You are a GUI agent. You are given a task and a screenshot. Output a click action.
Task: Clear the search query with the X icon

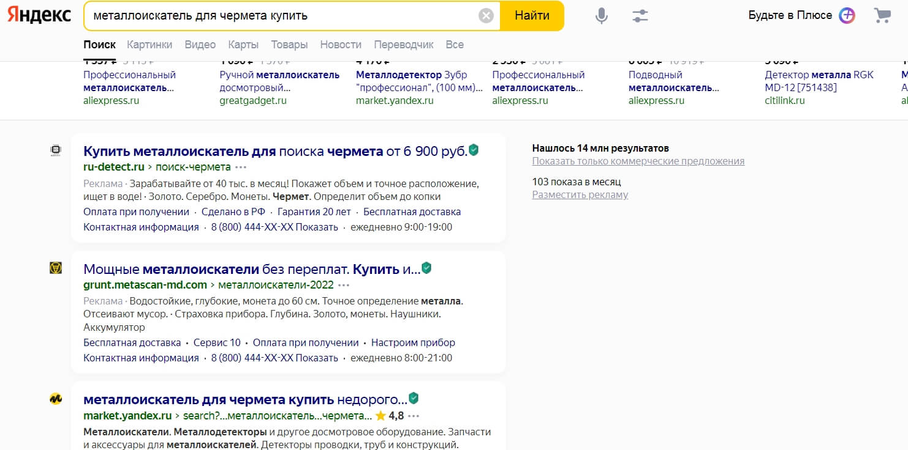(486, 16)
